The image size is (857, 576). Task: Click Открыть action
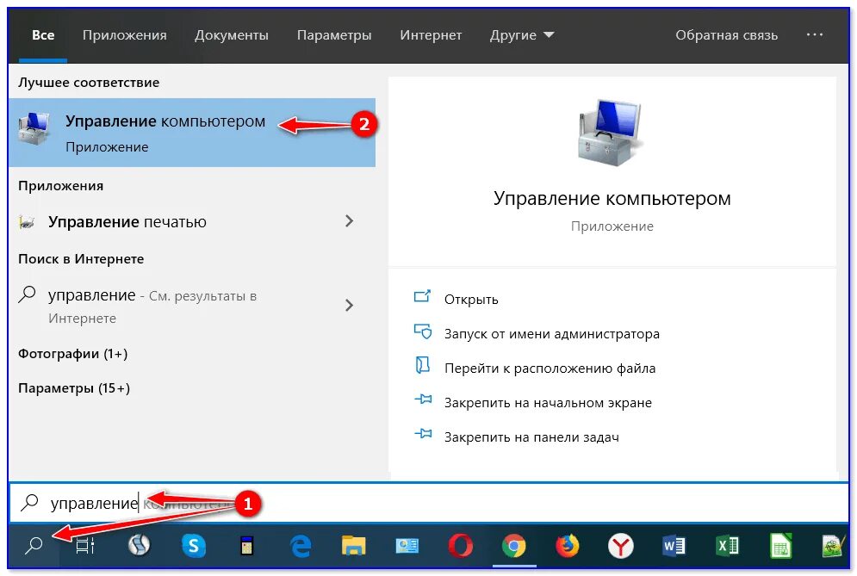coord(471,300)
